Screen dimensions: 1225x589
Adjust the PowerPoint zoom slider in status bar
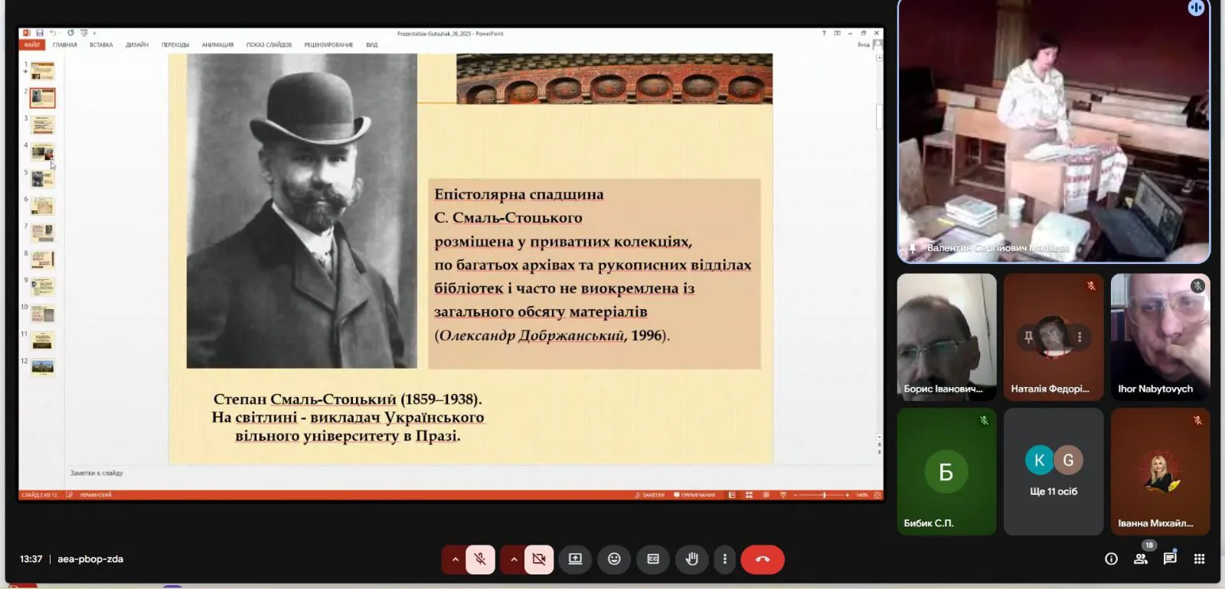[824, 495]
